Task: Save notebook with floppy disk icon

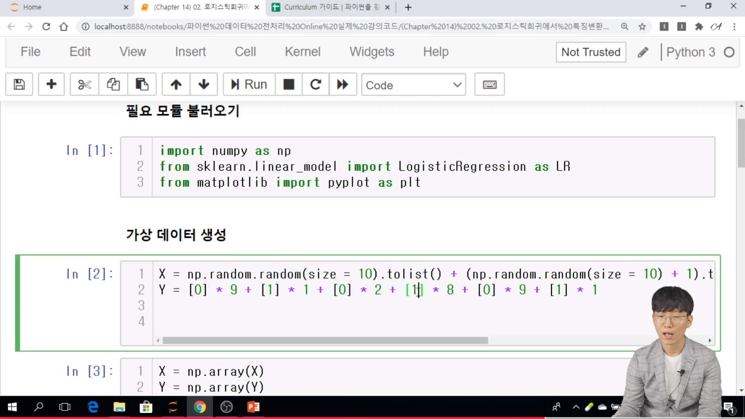Action: (19, 84)
